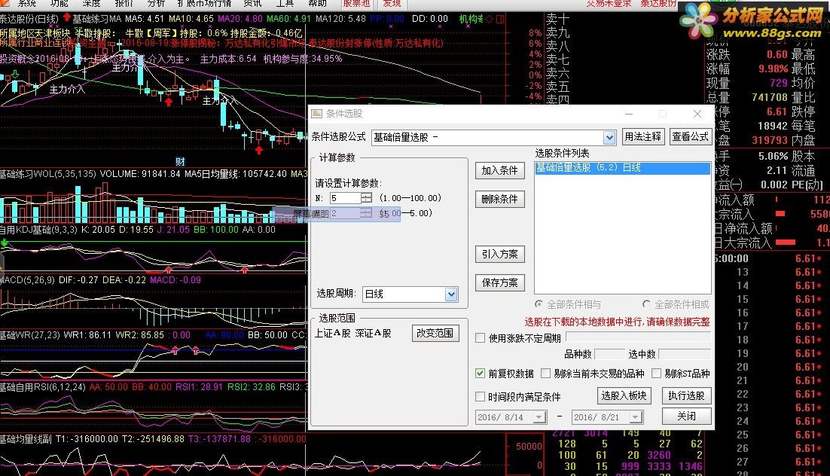Image resolution: width=830 pixels, height=476 pixels.
Task: Click the 基础自用RSI(6,12,24) indicator title
Action: pos(43,387)
